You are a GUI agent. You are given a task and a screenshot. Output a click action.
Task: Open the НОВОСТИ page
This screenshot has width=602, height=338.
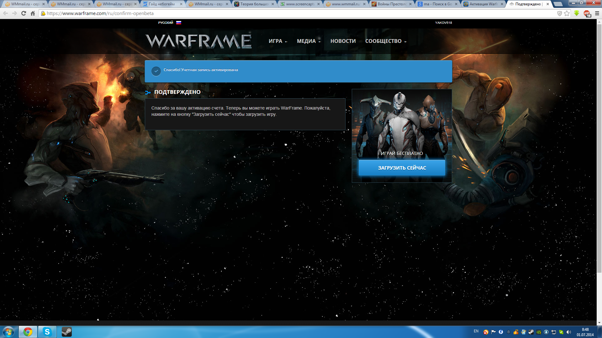pyautogui.click(x=343, y=41)
